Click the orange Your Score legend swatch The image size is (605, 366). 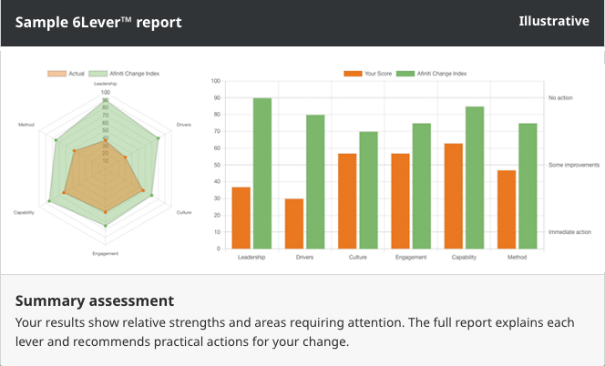tap(353, 74)
